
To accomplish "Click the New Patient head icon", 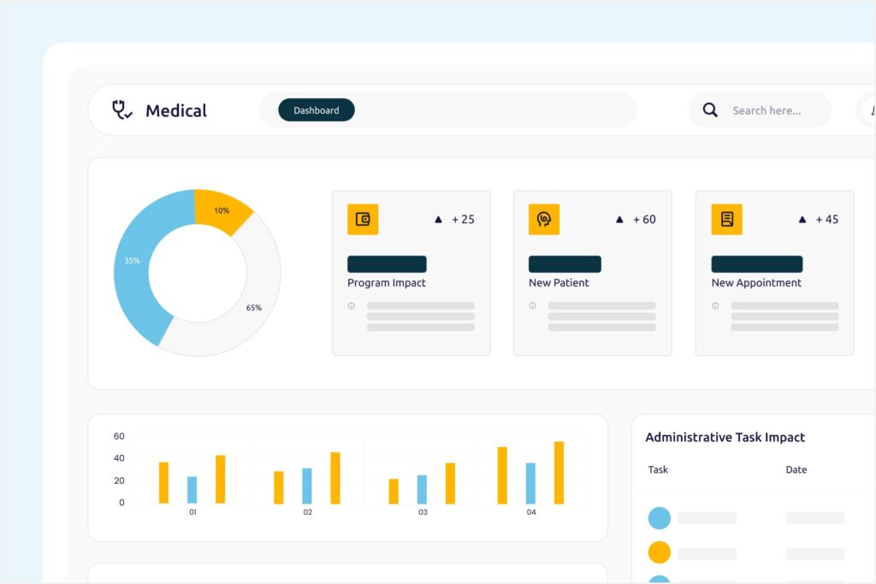I will click(544, 219).
